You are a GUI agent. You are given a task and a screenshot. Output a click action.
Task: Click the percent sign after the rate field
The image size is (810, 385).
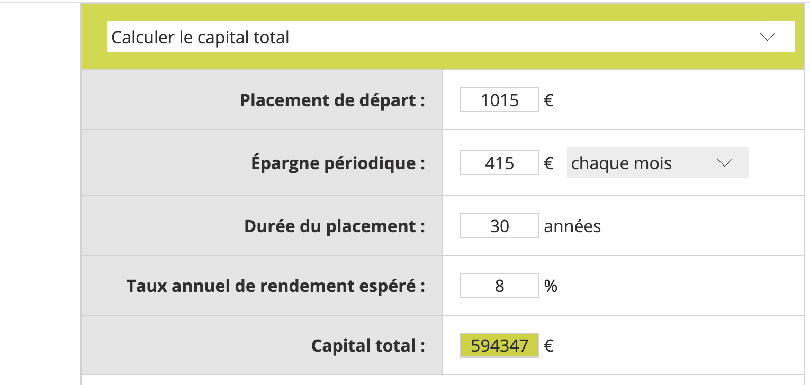coord(551,286)
